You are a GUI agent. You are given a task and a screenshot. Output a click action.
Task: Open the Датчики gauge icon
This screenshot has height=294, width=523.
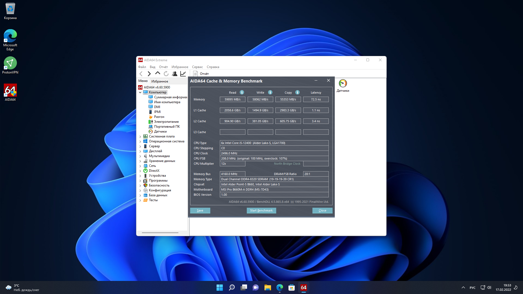click(343, 84)
